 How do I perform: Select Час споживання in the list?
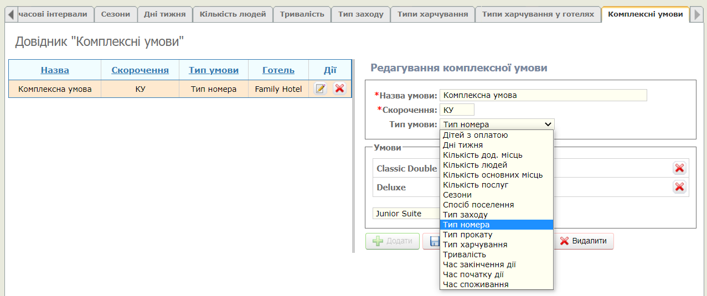(476, 284)
